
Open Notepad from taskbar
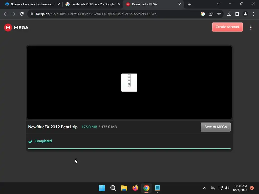tap(158, 188)
